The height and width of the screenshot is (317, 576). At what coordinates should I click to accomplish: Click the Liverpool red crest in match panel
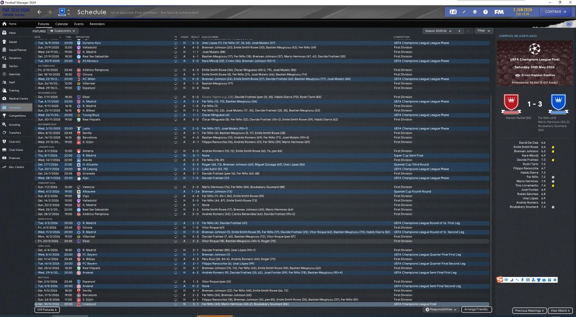[510, 104]
